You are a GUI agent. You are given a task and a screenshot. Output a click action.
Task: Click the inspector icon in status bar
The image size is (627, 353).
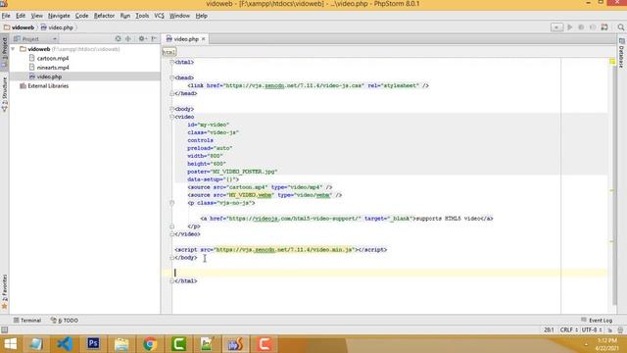620,330
